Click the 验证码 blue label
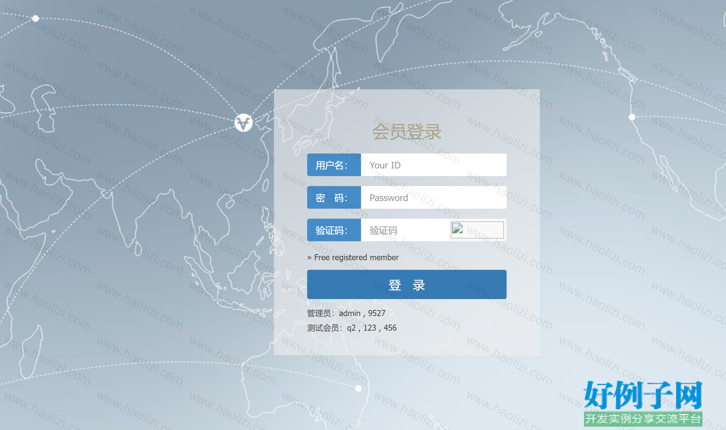 tap(334, 230)
